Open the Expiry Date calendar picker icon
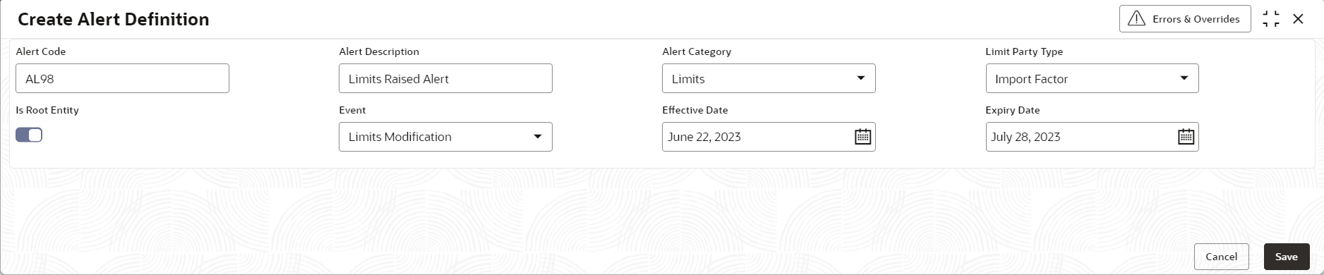The width and height of the screenshot is (1324, 275). coord(1186,137)
